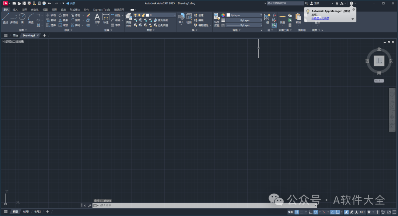The height and width of the screenshot is (216, 398).
Task: Toggle the grid display in status bar
Action: (297, 212)
